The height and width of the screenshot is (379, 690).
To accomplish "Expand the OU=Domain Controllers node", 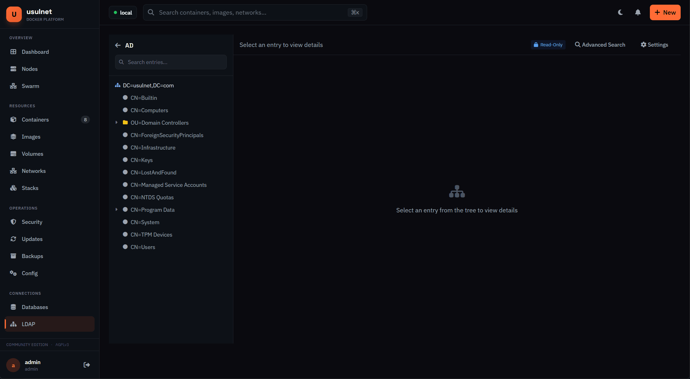I will tap(117, 122).
